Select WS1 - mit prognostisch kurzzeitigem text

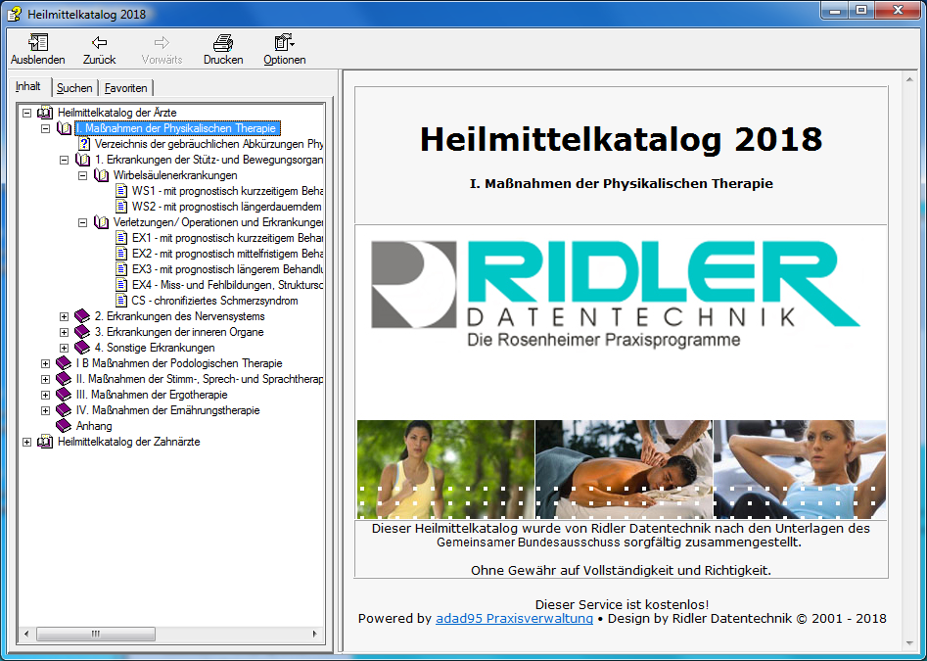pyautogui.click(x=228, y=191)
